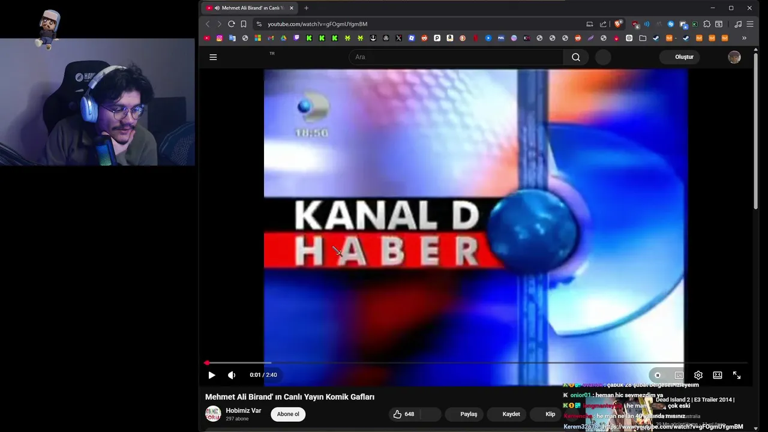This screenshot has height=432, width=768.
Task: Open video settings gear
Action: (x=698, y=375)
